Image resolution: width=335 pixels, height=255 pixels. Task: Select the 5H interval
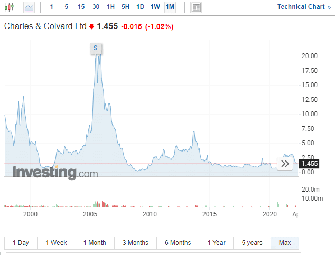125,7
